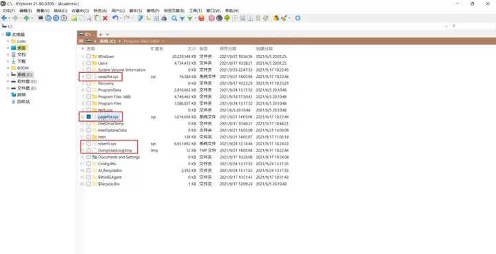Click the green Up folder arrow
Viewport: 496px width, 254px height.
point(27,19)
